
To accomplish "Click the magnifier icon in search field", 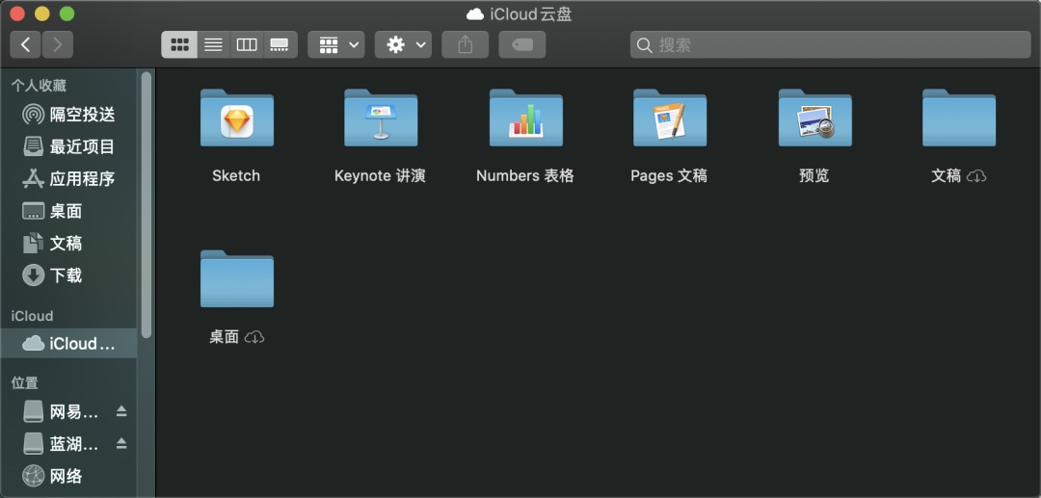I will click(x=644, y=45).
